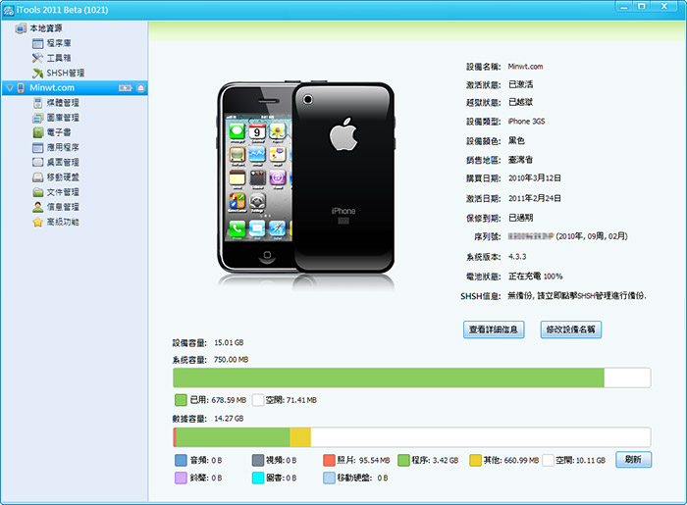
Task: Click the 修改設備名稱 rename button
Action: 571,329
